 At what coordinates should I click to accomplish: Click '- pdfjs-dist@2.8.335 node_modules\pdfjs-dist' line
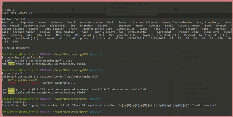37,61
